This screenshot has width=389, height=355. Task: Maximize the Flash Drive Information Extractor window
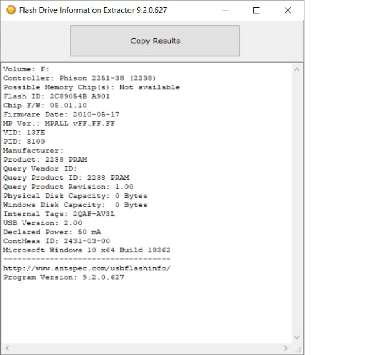coord(256,10)
